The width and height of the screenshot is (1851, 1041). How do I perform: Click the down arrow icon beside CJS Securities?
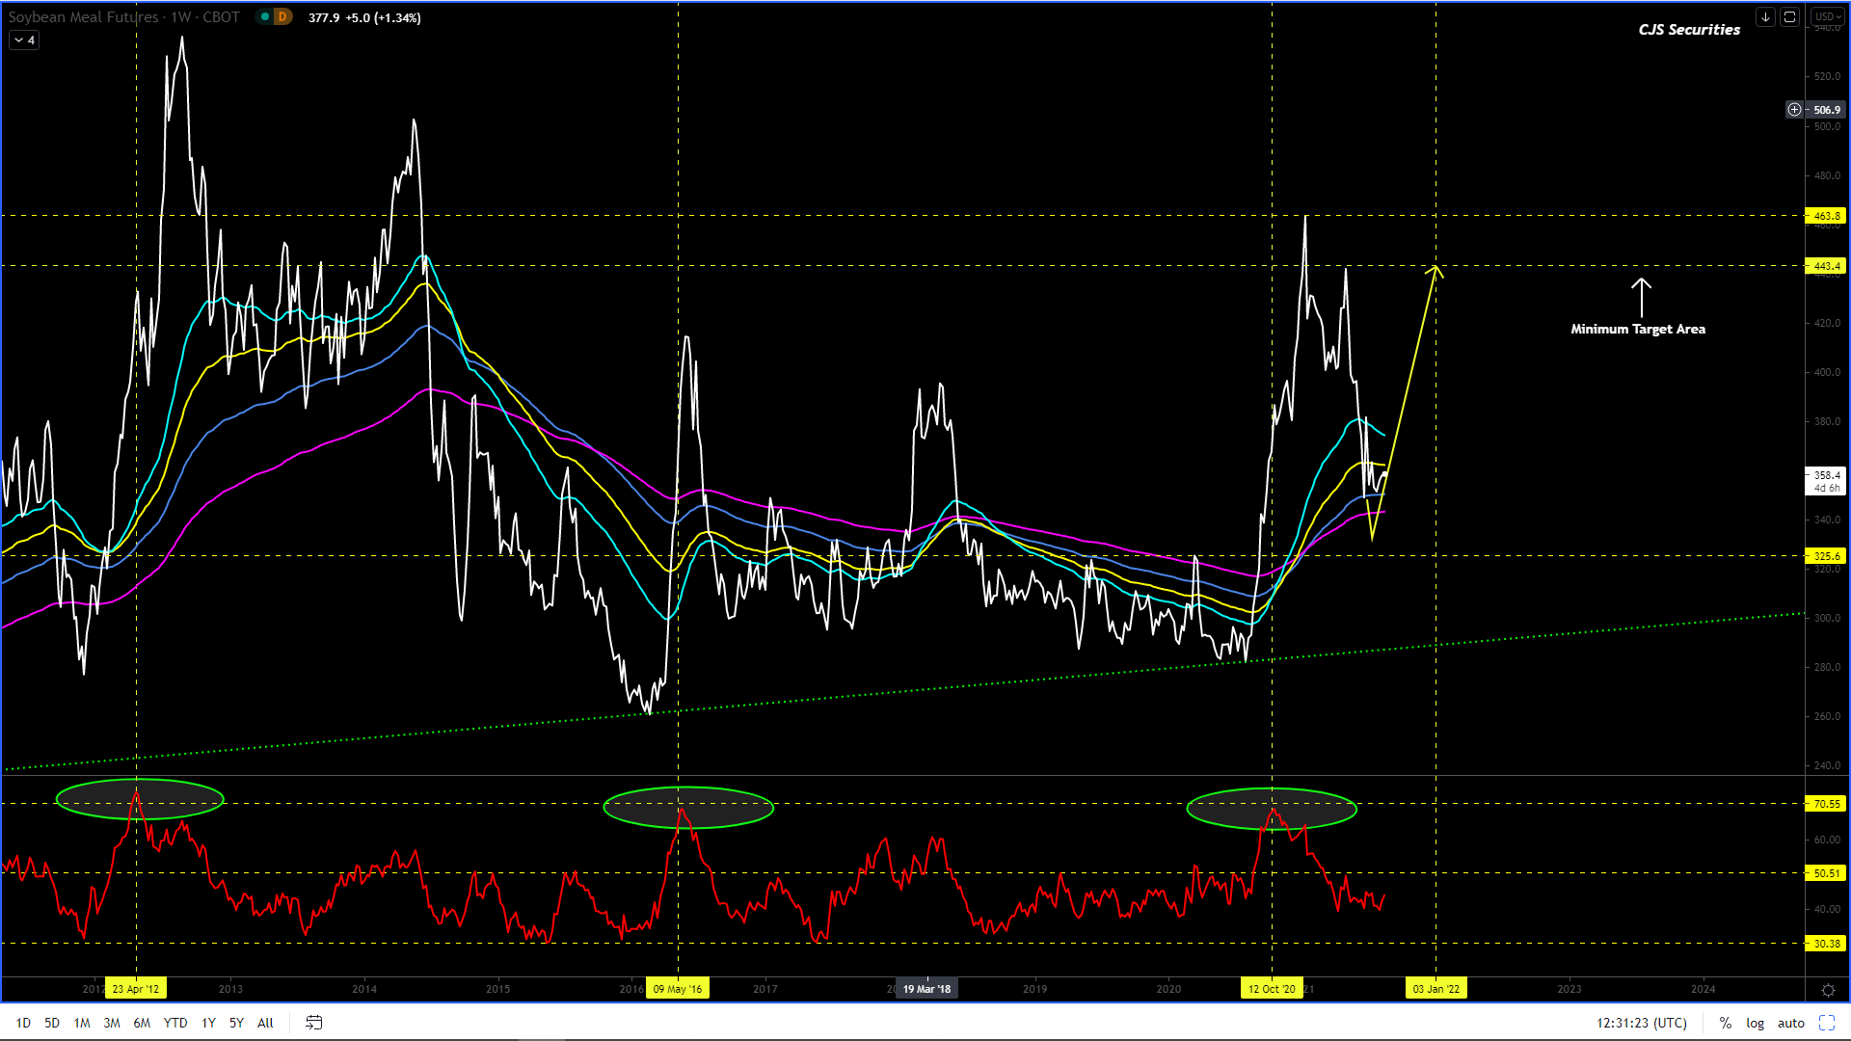coord(1765,17)
